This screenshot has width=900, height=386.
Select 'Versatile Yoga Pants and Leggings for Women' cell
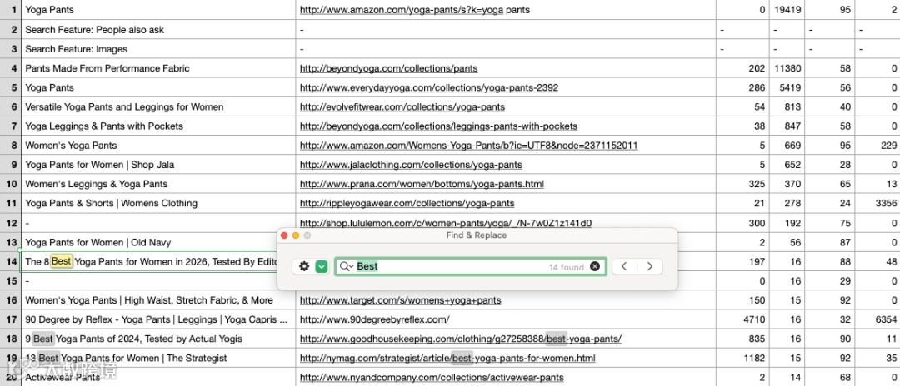[158, 107]
